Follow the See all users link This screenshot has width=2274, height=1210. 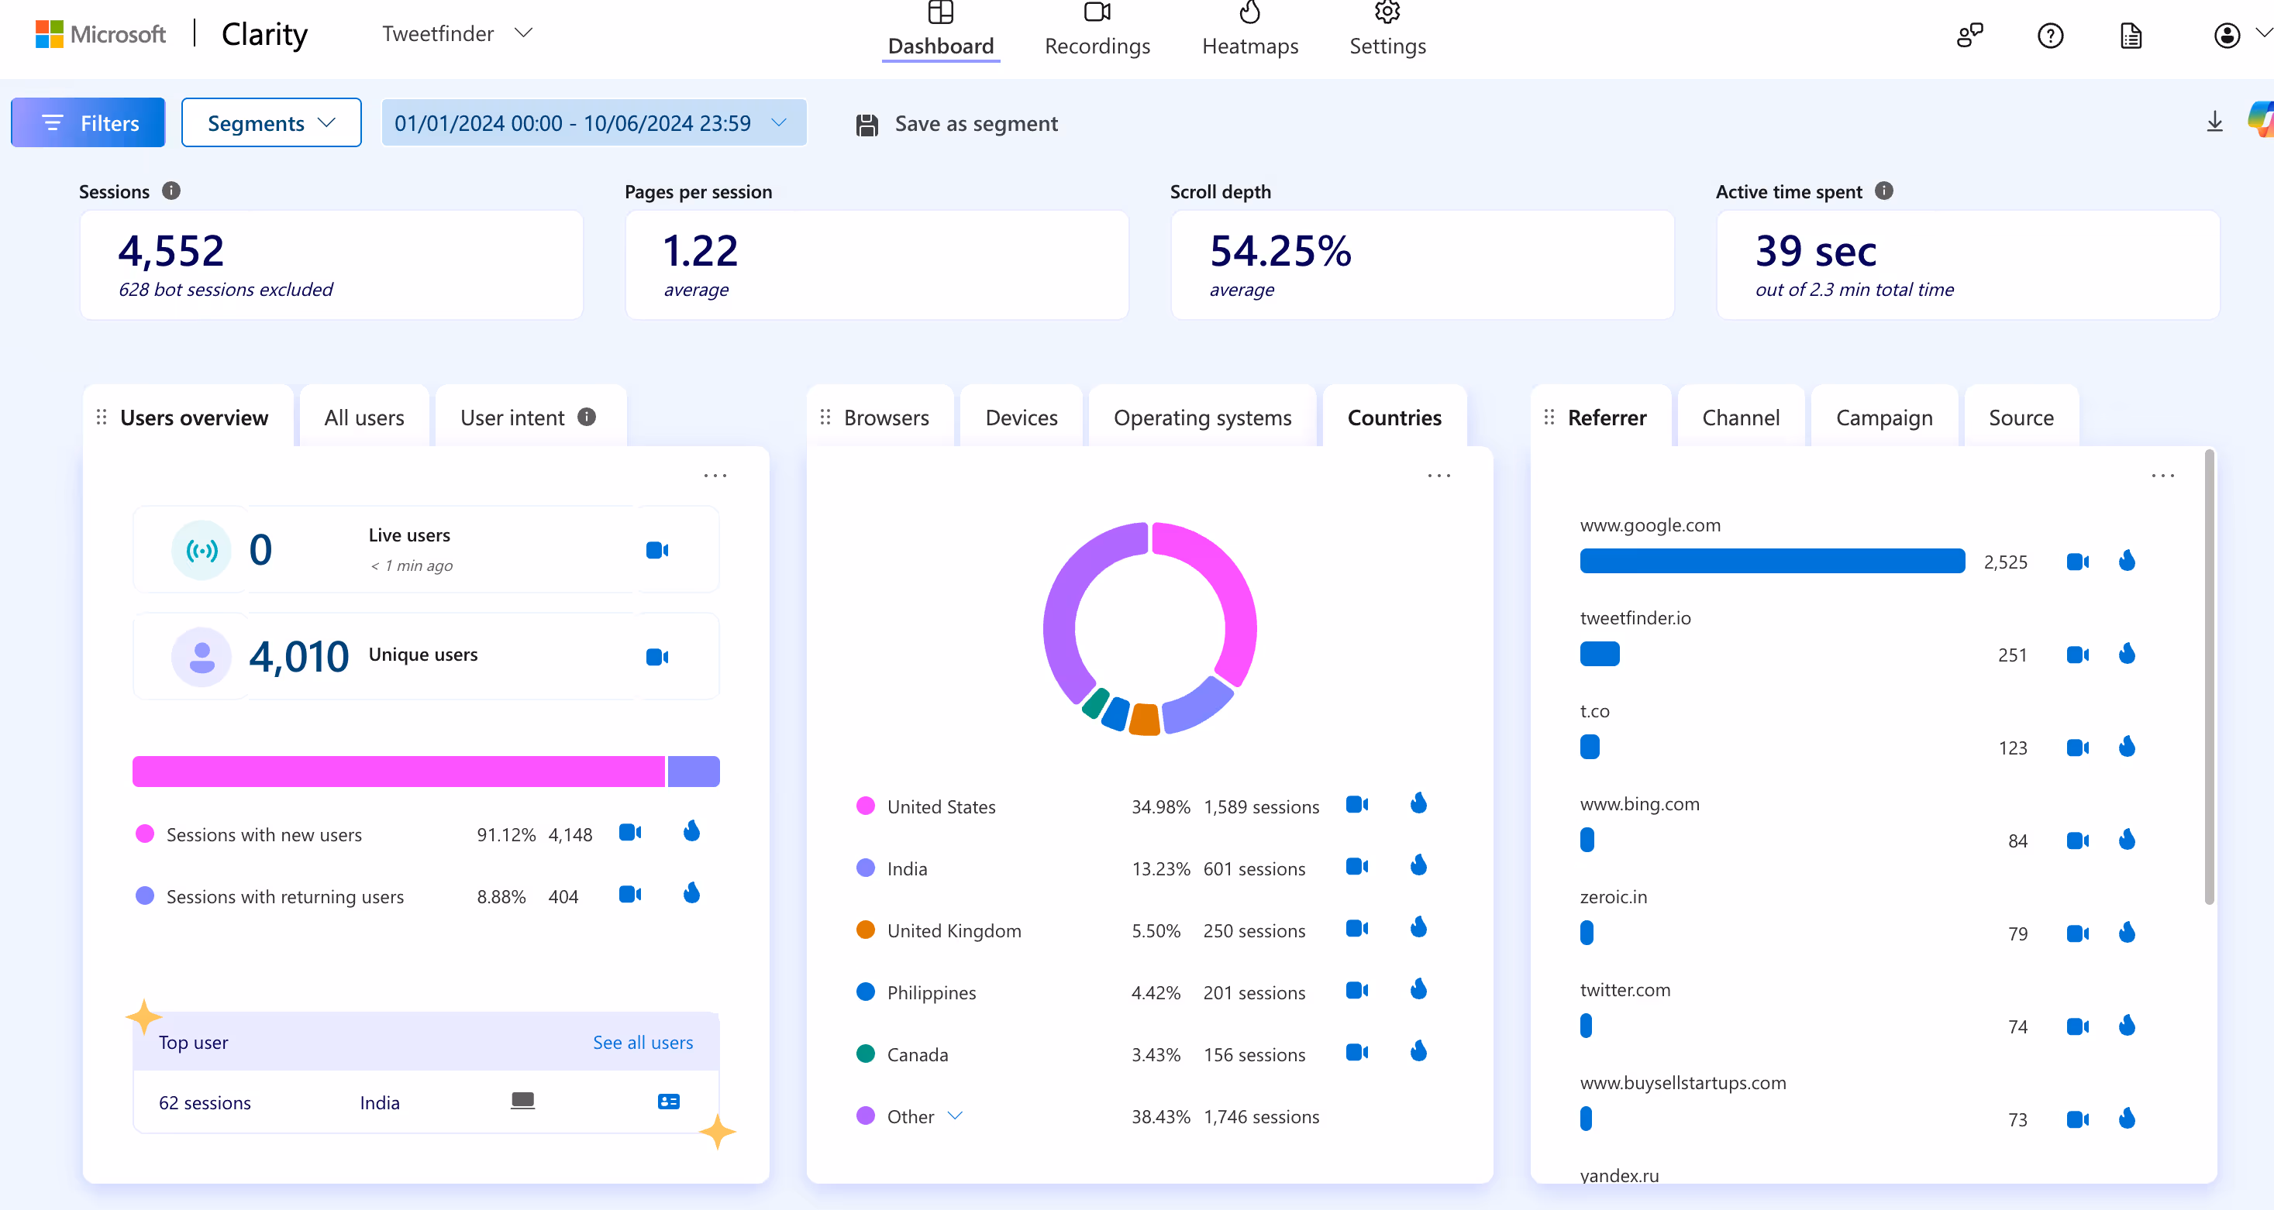pos(643,1043)
